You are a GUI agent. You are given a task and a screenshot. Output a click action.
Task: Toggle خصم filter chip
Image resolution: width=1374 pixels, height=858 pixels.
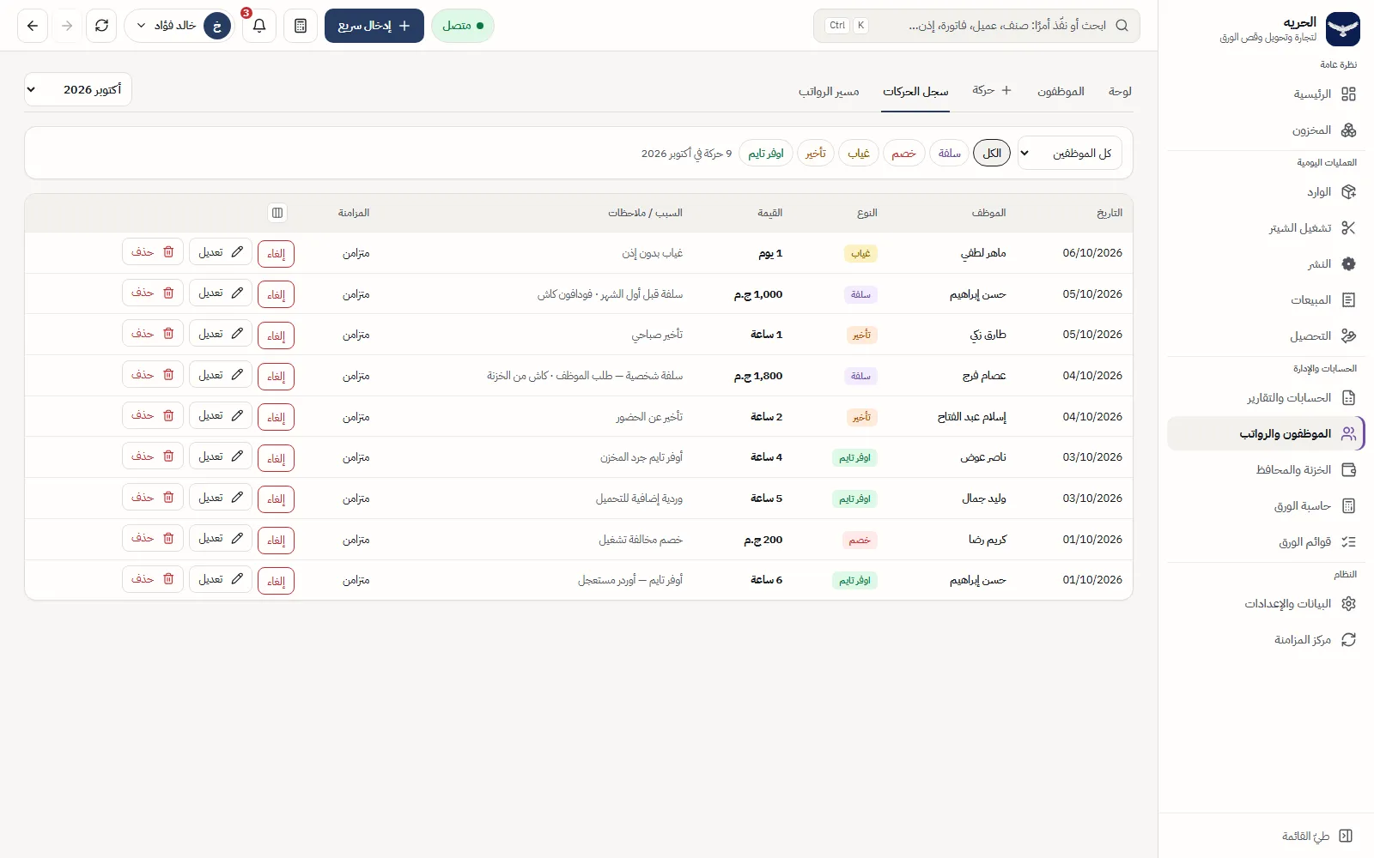pyautogui.click(x=903, y=154)
